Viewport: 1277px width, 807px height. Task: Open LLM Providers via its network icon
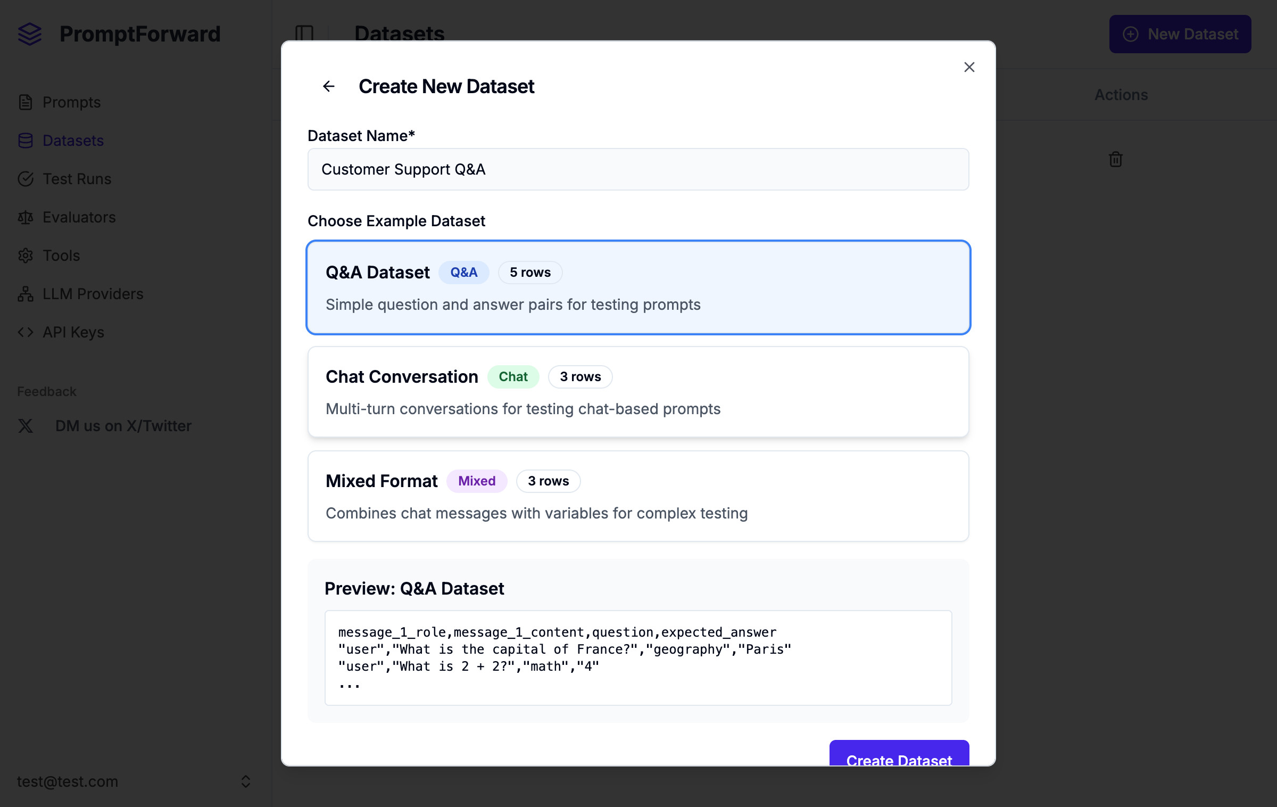pyautogui.click(x=24, y=294)
